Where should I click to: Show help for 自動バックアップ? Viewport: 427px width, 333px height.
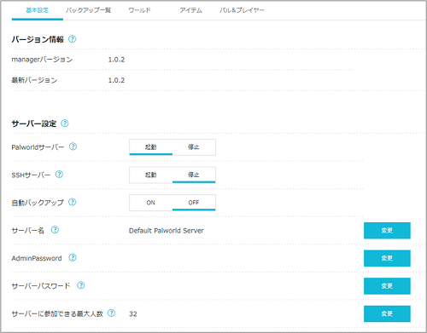click(x=73, y=202)
